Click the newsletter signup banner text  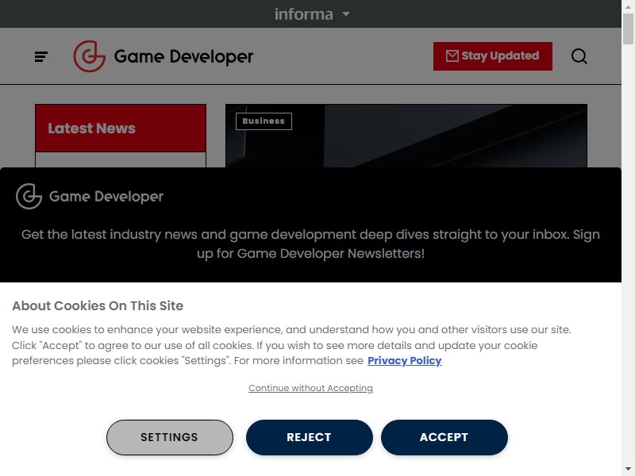(x=310, y=244)
